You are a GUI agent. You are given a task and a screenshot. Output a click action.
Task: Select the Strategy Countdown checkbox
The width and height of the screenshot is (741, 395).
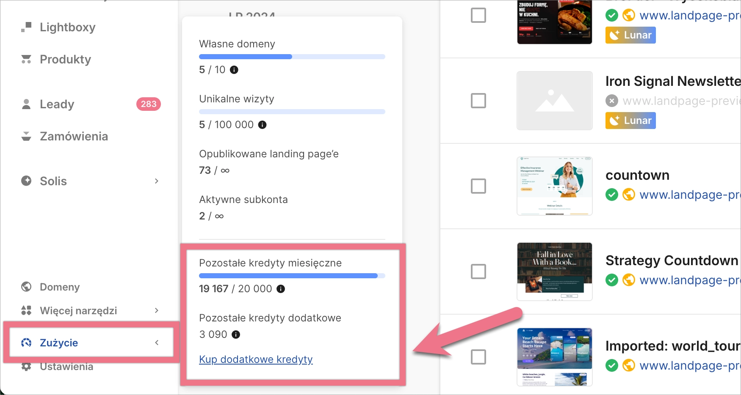[x=478, y=272]
